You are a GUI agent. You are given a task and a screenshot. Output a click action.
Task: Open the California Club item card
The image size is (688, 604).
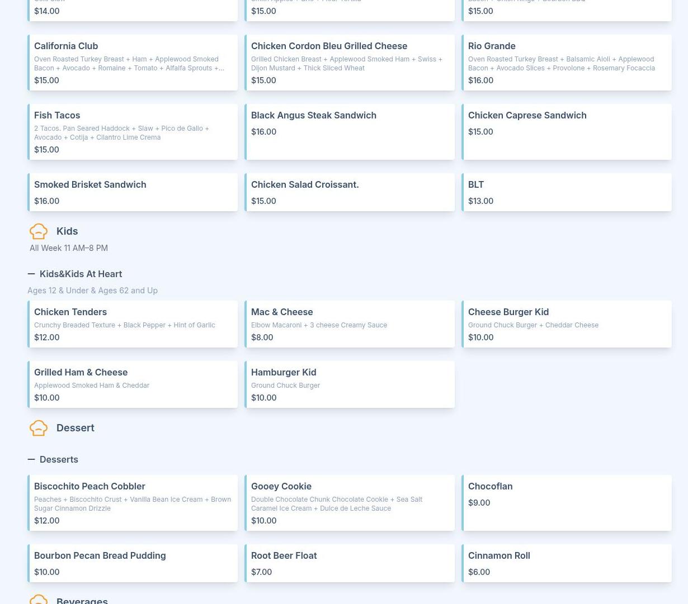[133, 63]
